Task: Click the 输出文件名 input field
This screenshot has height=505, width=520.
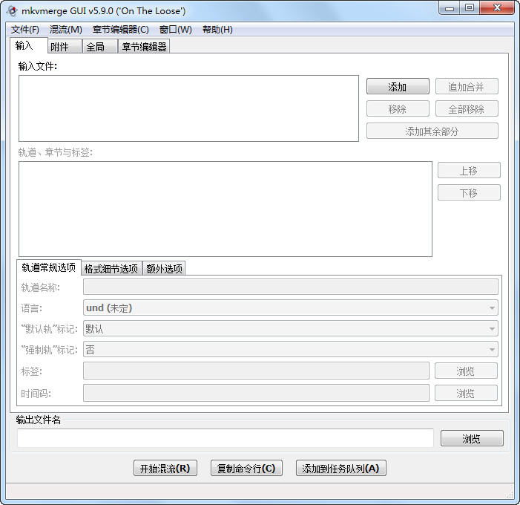Action: point(226,438)
